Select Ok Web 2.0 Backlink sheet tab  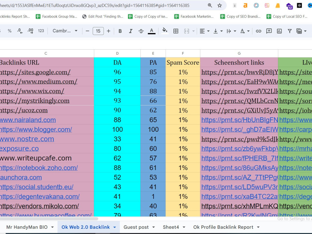pyautogui.click(x=85, y=227)
